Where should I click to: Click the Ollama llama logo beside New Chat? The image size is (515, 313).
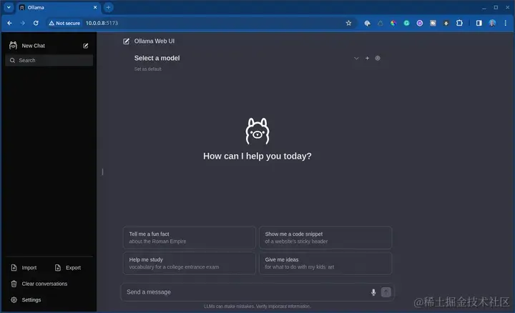[13, 45]
